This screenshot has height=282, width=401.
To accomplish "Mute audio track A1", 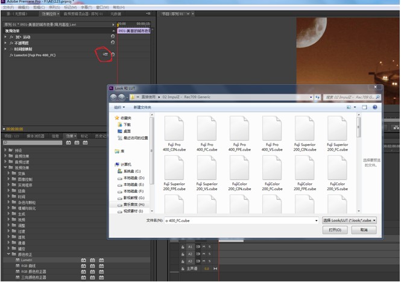I will 204,246.
